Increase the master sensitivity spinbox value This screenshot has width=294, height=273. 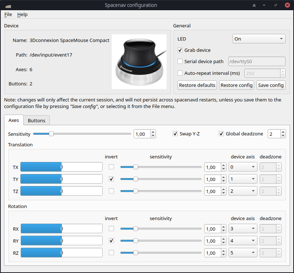153,132
